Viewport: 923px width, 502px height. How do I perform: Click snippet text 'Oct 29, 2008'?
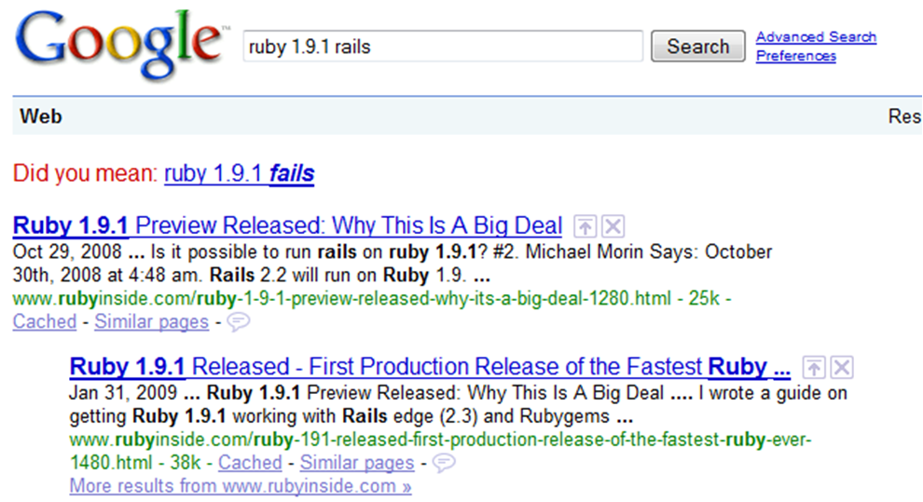[x=67, y=251]
